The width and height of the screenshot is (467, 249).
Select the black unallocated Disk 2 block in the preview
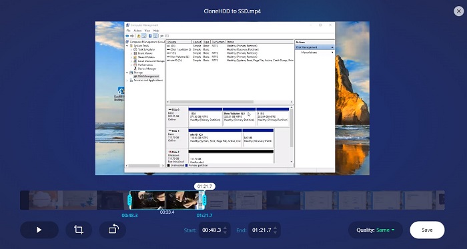tap(231, 156)
